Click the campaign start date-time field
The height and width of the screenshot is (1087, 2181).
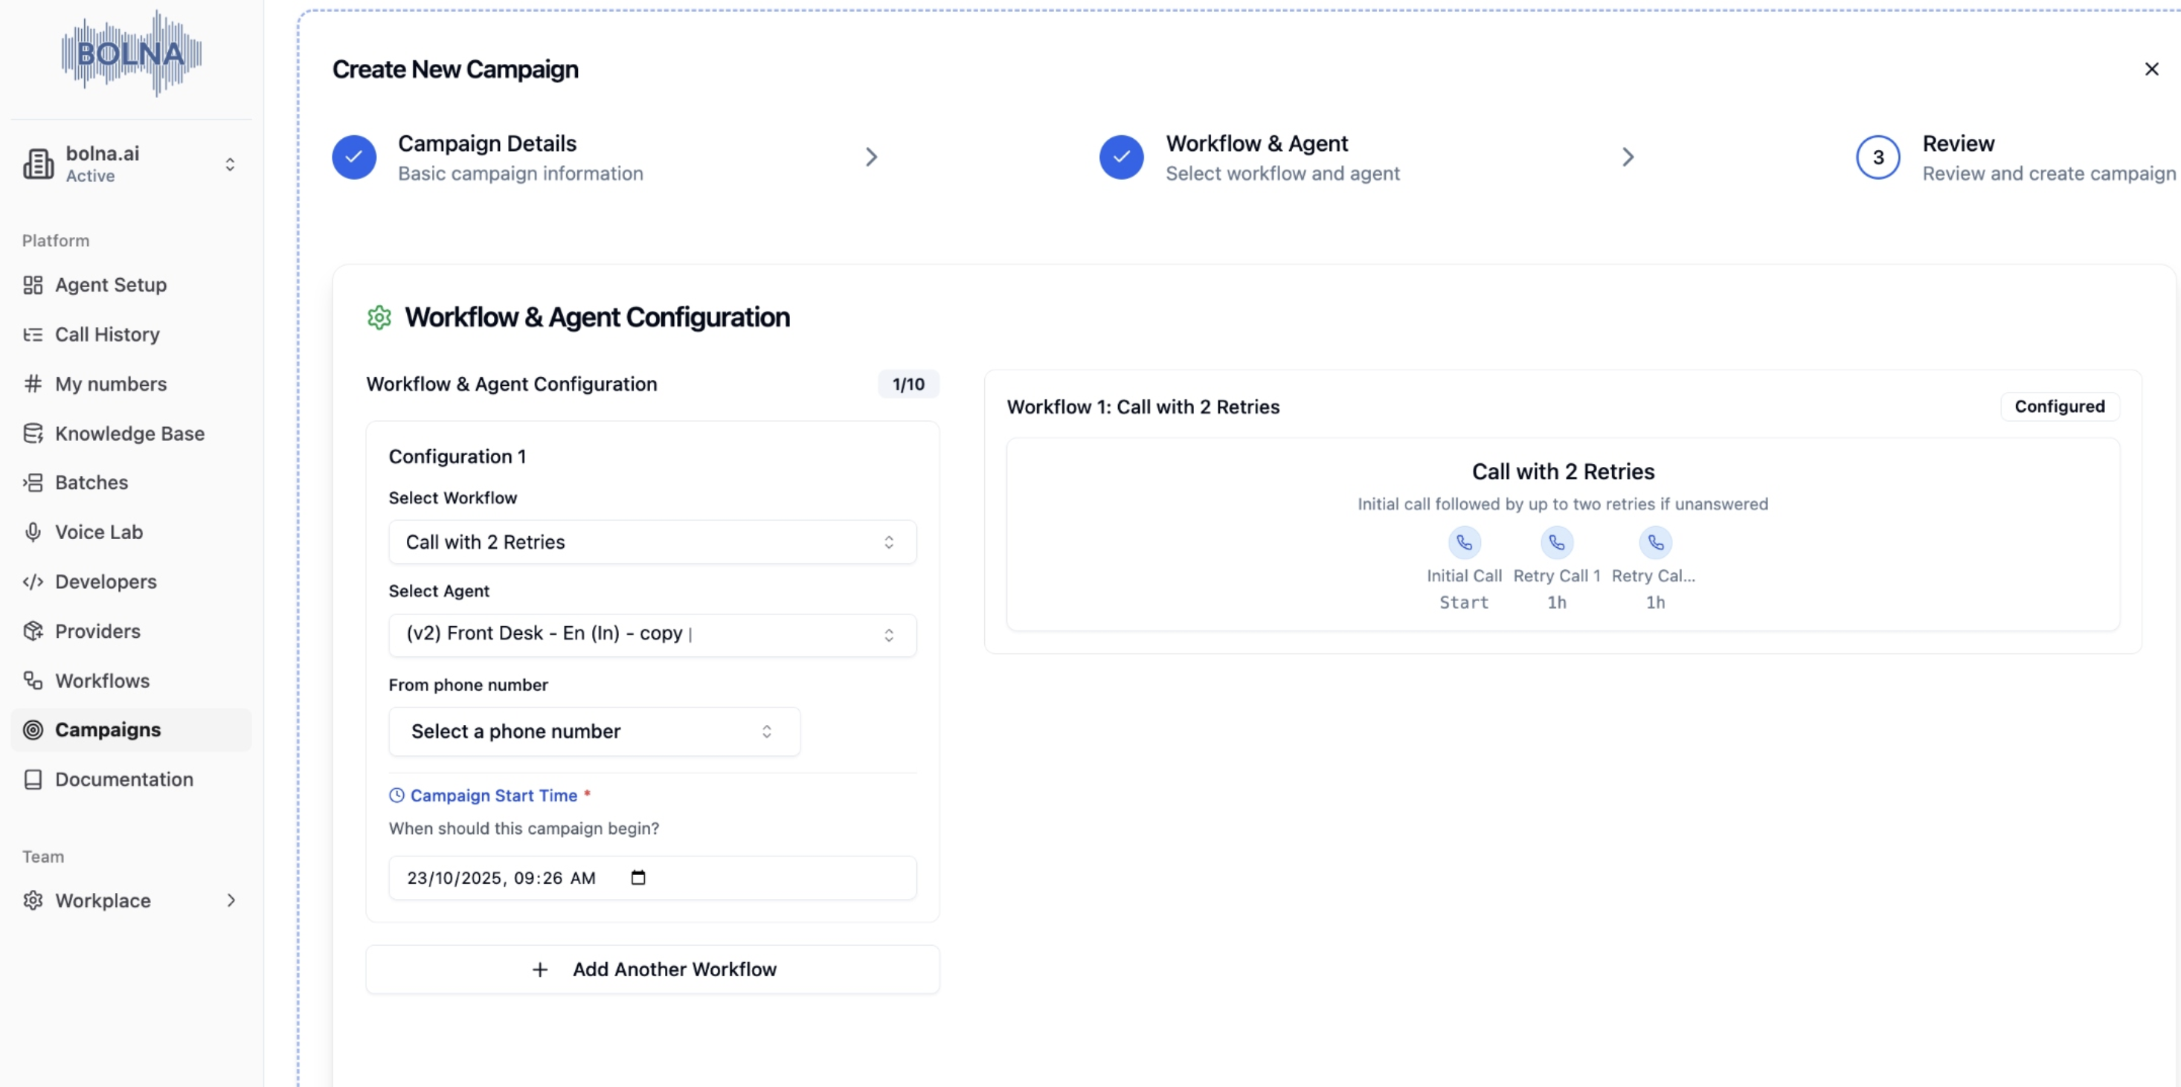[x=508, y=878]
